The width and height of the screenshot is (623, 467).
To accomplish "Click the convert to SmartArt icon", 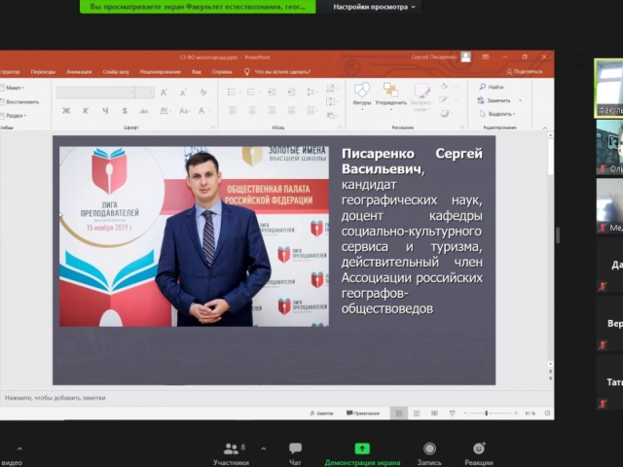I will 331,116.
